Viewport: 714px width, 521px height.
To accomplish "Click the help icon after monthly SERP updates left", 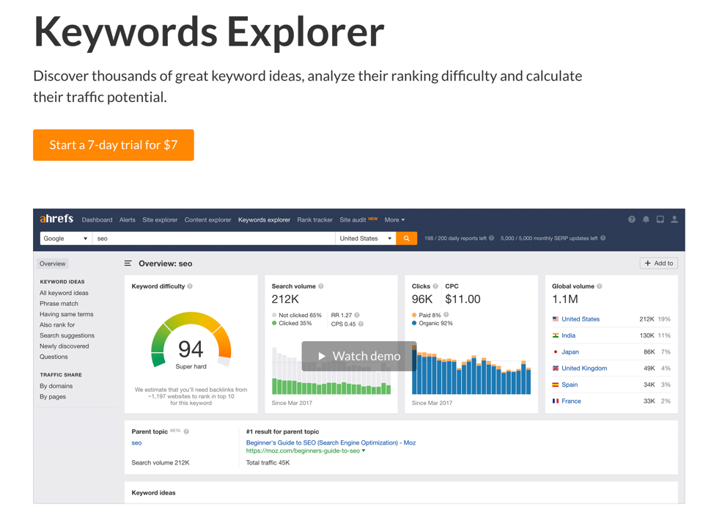I will [603, 238].
